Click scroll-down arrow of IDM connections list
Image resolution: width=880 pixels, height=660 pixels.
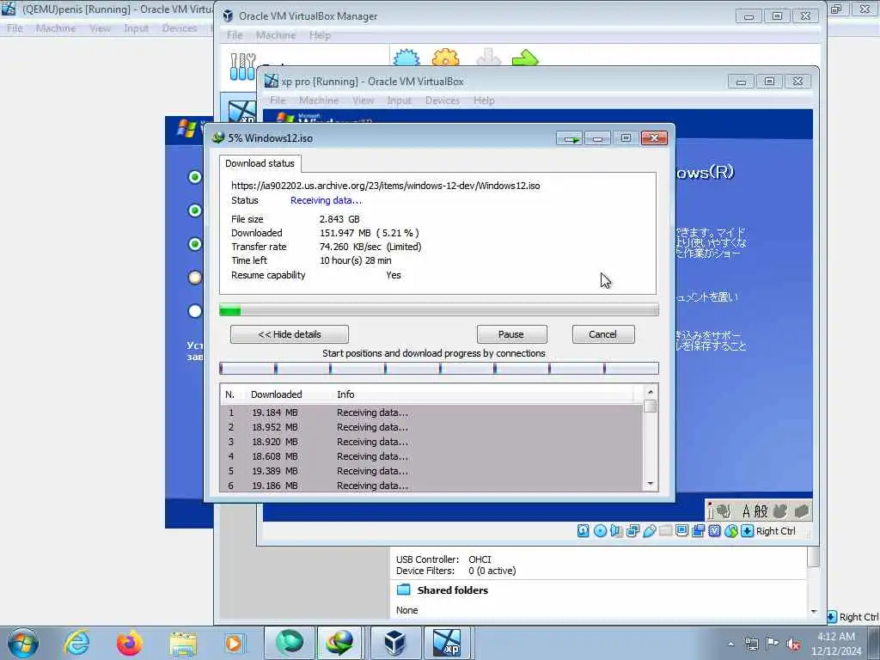tap(651, 484)
